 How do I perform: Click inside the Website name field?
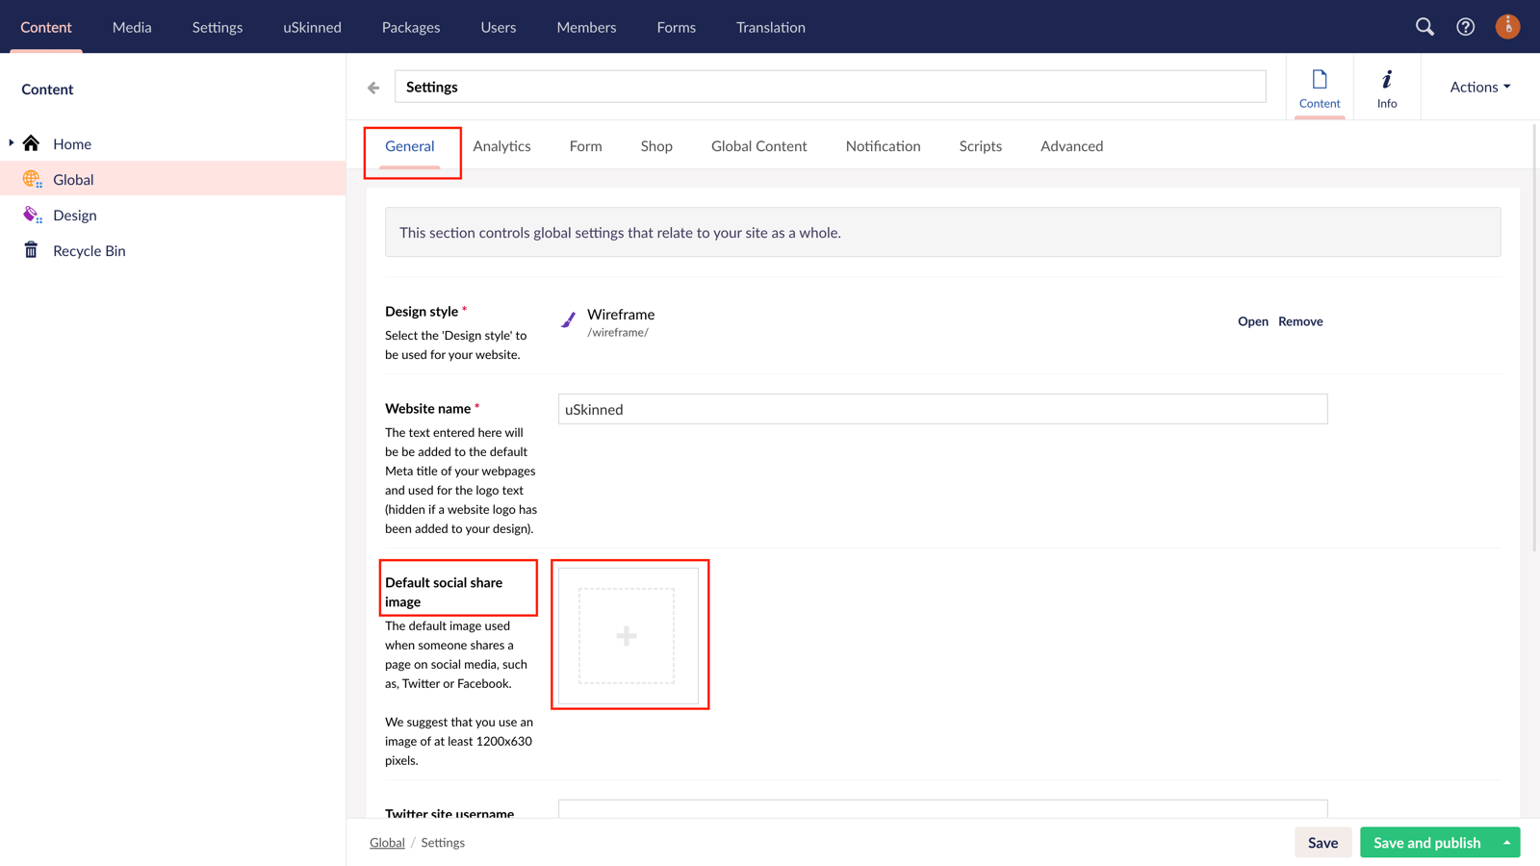point(943,409)
